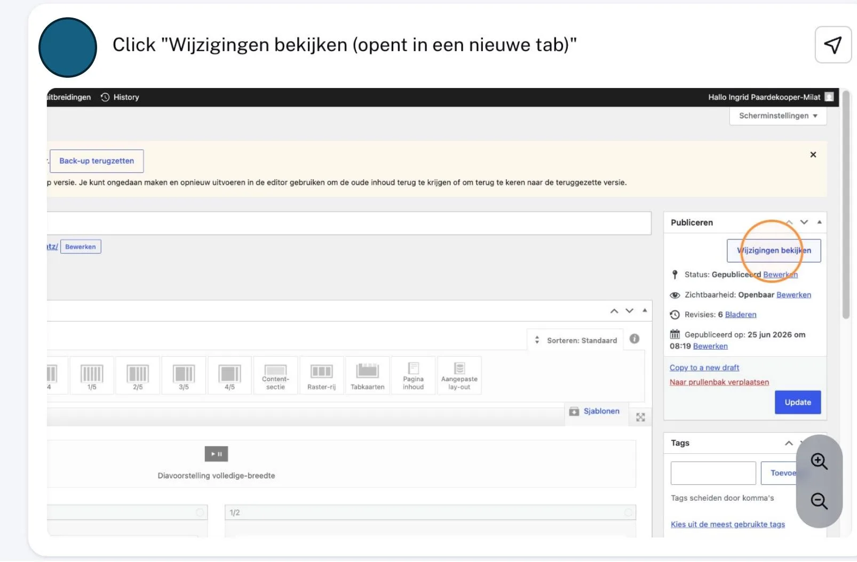Add a Raster-rij element
857x562 pixels.
321,375
